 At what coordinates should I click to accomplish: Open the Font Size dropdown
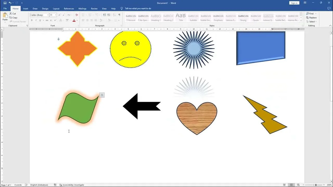pos(55,15)
